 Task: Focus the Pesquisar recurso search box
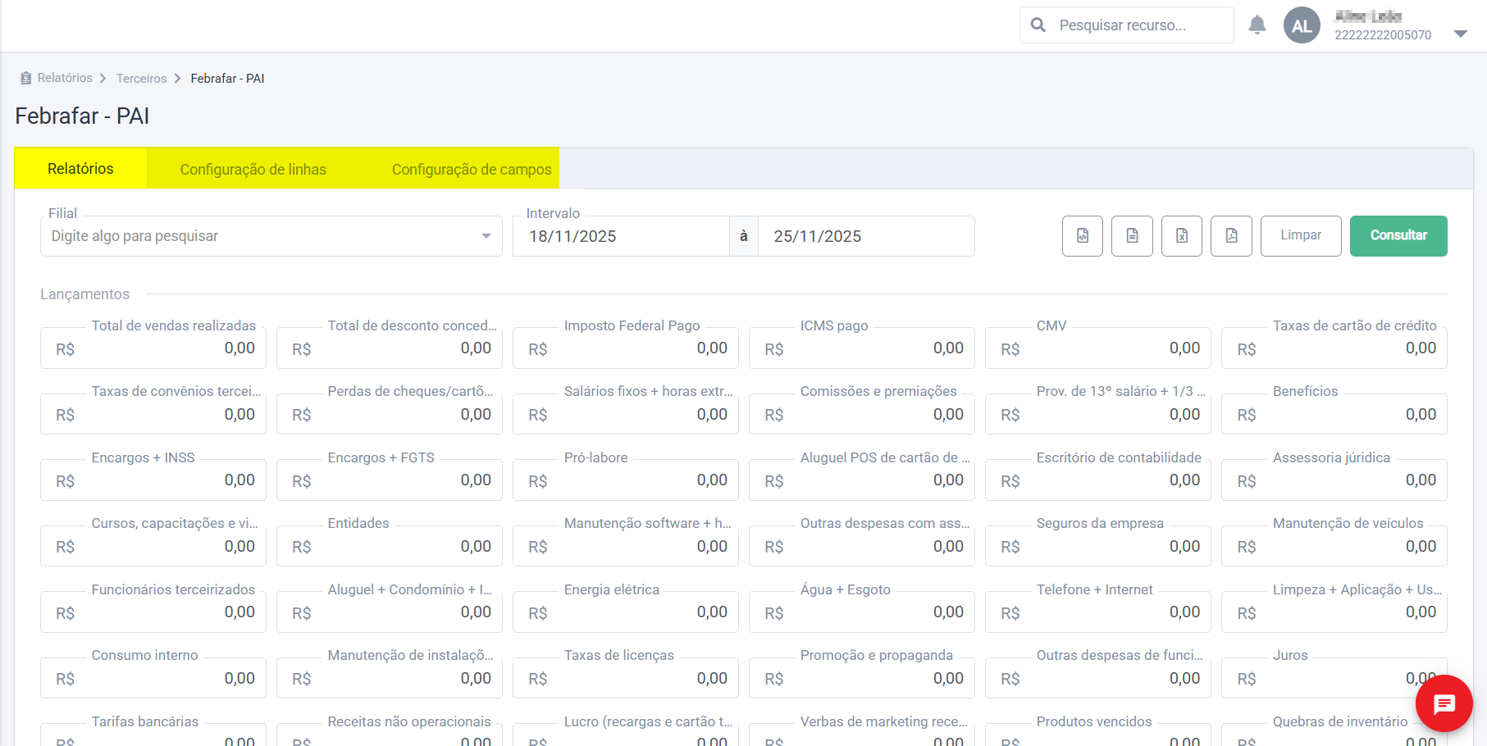[1127, 25]
